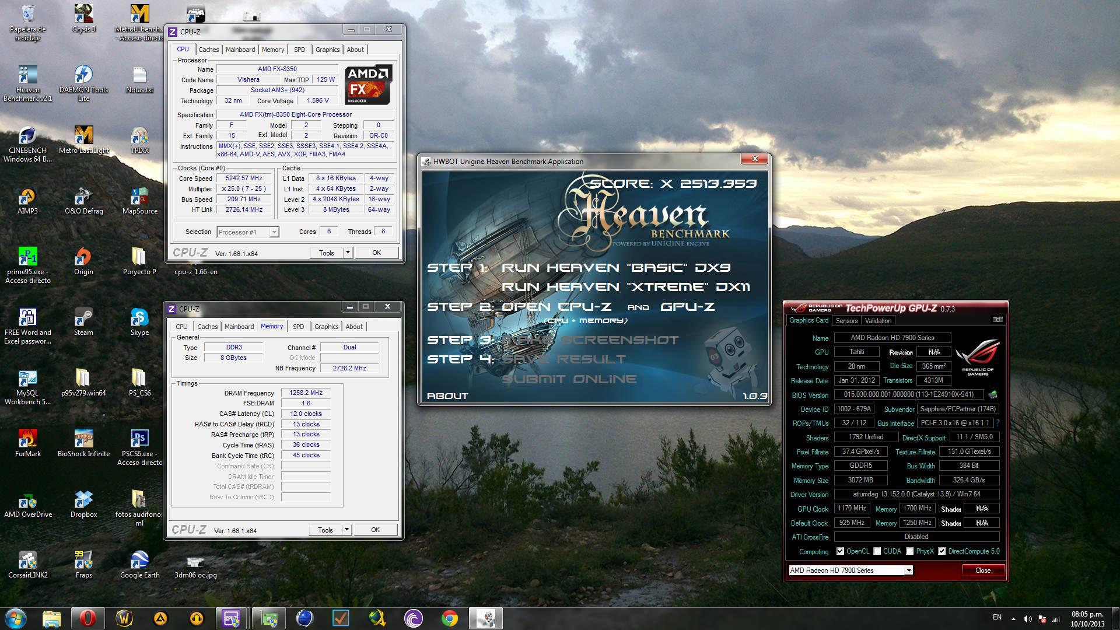Open the Crysis 3 desktop shortcut
The image size is (1120, 630).
pos(84,19)
